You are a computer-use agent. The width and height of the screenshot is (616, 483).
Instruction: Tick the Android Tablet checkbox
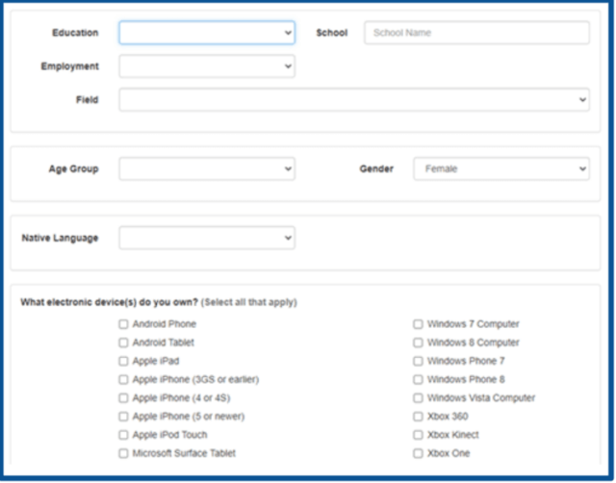pyautogui.click(x=123, y=343)
